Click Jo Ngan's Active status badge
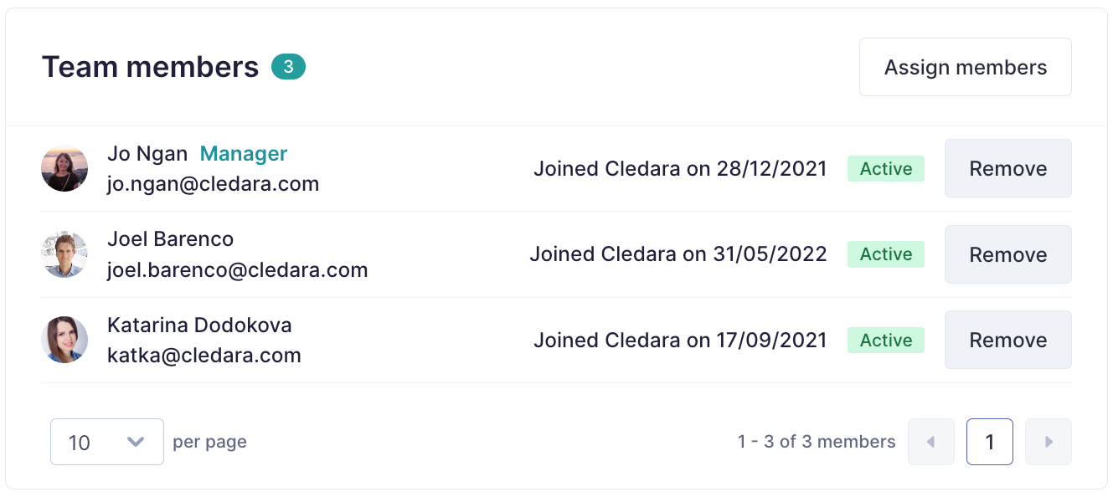 pyautogui.click(x=885, y=168)
